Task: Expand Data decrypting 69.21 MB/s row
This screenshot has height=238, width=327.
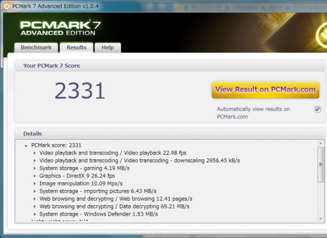Action: point(35,206)
